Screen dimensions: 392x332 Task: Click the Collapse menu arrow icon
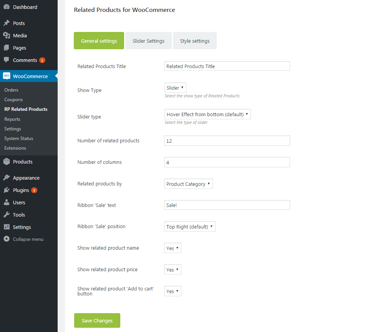click(x=7, y=239)
